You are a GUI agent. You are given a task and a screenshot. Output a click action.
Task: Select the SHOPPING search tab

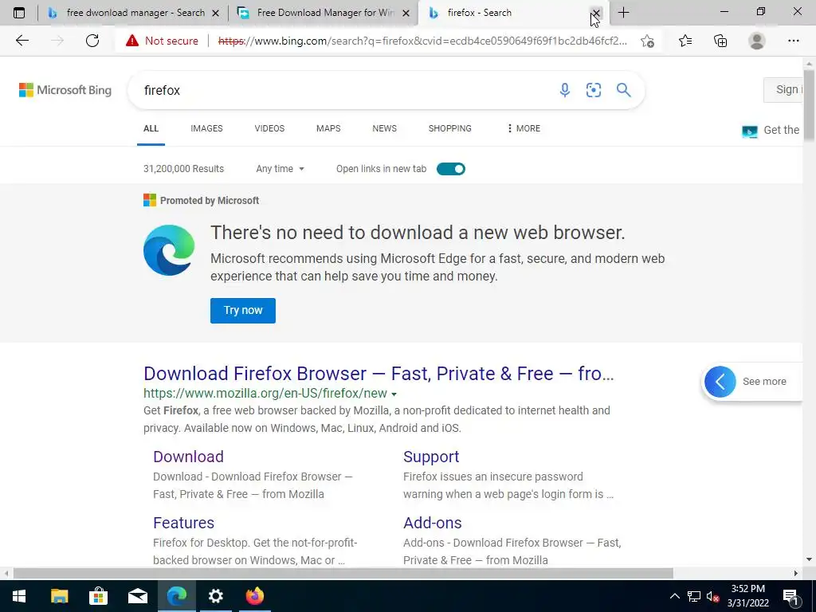(x=450, y=128)
